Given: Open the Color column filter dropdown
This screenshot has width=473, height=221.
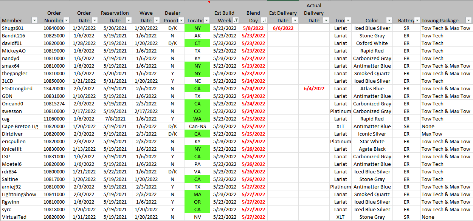Looking at the screenshot, I should click(x=389, y=20).
